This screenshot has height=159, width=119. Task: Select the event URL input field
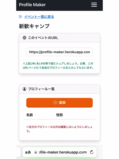point(59,52)
